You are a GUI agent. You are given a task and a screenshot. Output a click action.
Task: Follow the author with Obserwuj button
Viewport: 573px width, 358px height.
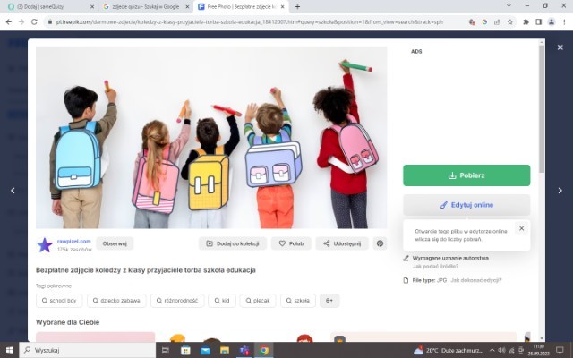point(115,243)
